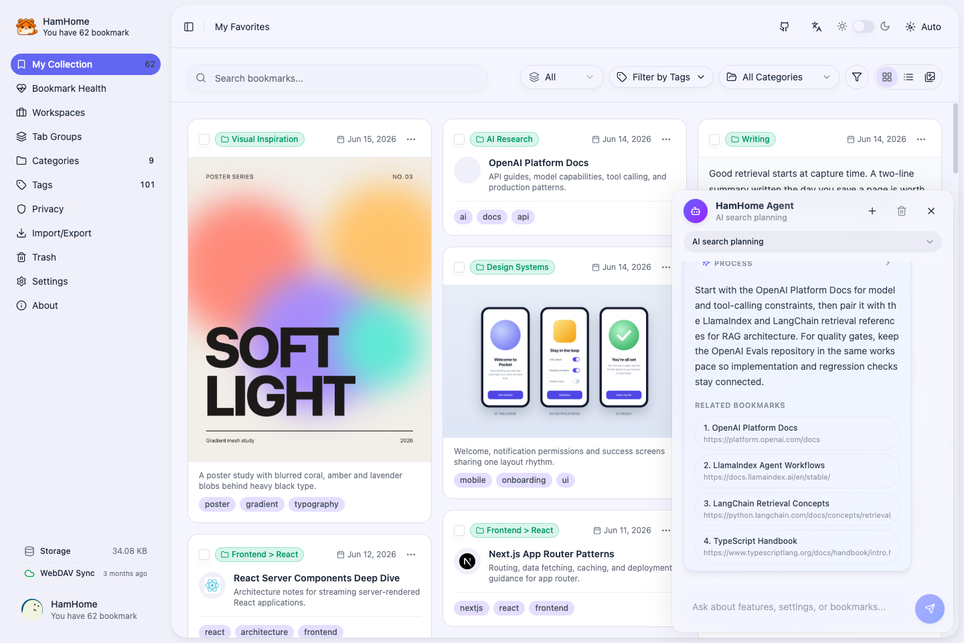The width and height of the screenshot is (964, 643).
Task: Collapse the sidebar with the panel icon
Action: pos(189,27)
